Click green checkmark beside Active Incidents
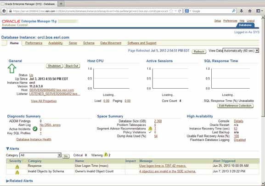Screen dimensions: 265x186 [35, 129]
